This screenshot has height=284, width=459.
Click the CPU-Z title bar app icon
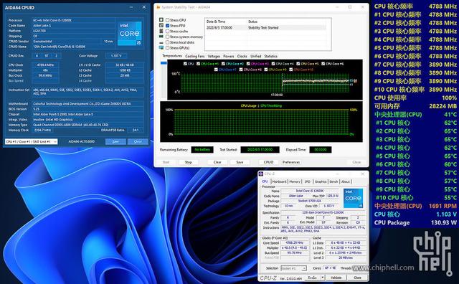click(x=261, y=174)
